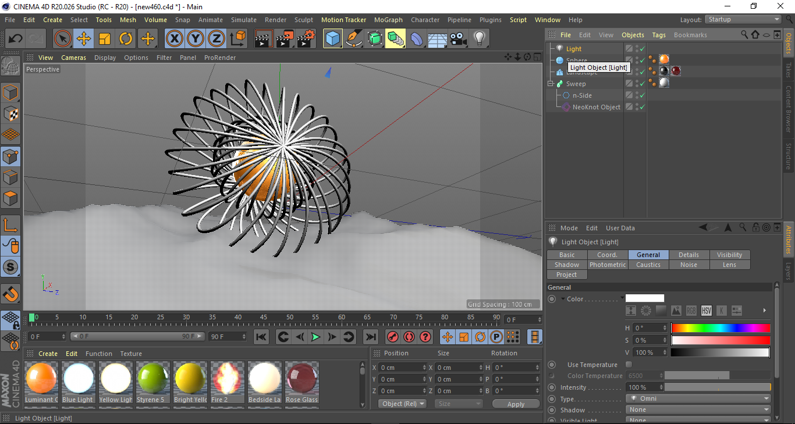This screenshot has height=424, width=795.
Task: Collapse the Sweep object hierarchy
Action: [551, 84]
